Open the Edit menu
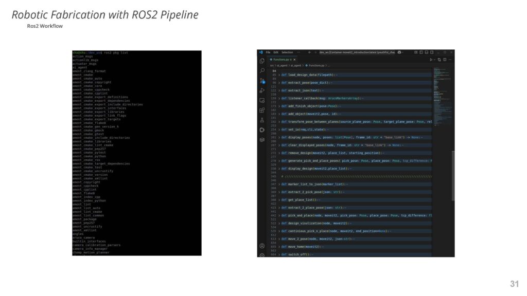The width and height of the screenshot is (527, 296). [276, 52]
